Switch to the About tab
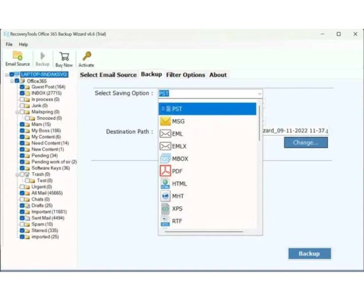Viewport: 364px width, 302px height. (218, 75)
